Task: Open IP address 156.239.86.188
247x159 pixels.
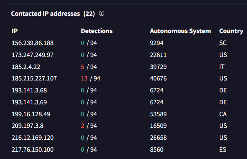Action: [x=33, y=43]
